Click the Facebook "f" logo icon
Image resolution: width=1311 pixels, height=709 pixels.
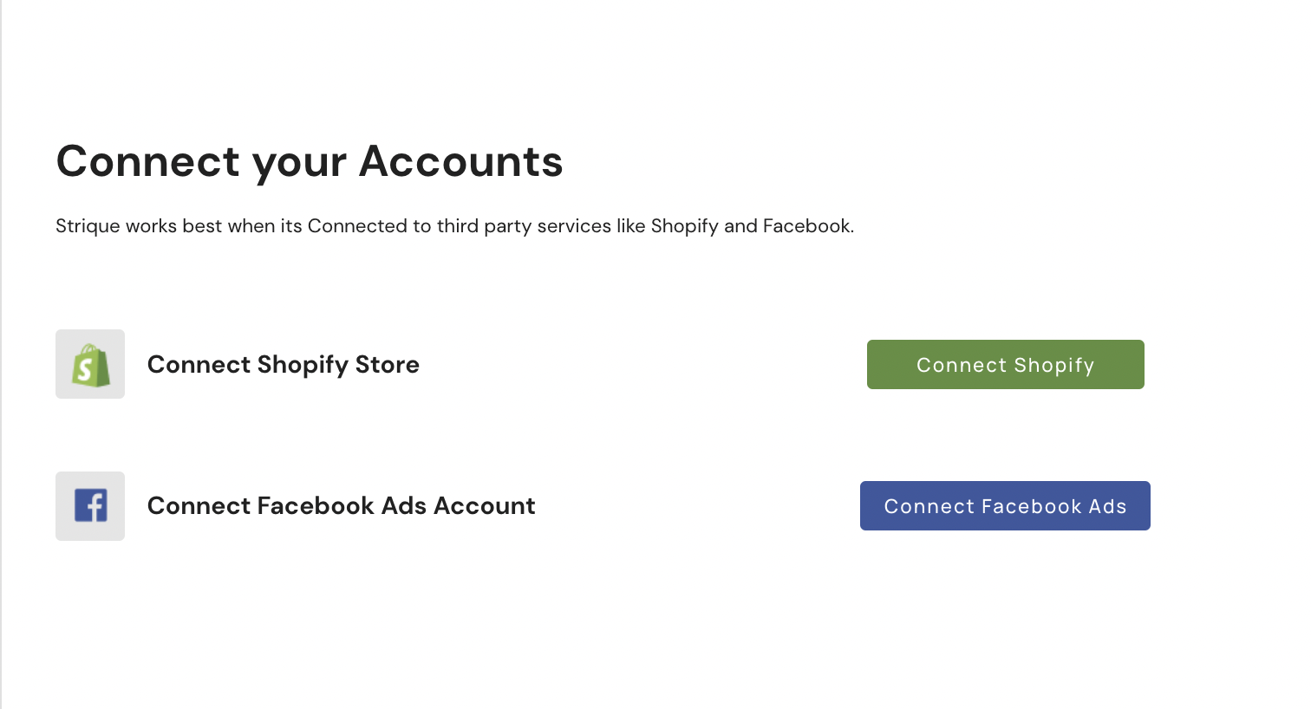pos(90,506)
